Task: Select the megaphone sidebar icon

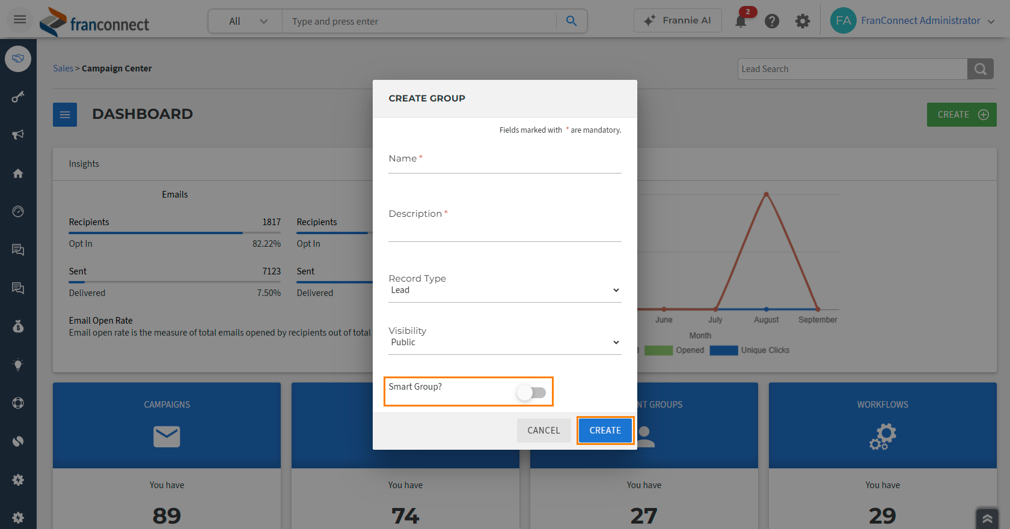Action: 18,135
